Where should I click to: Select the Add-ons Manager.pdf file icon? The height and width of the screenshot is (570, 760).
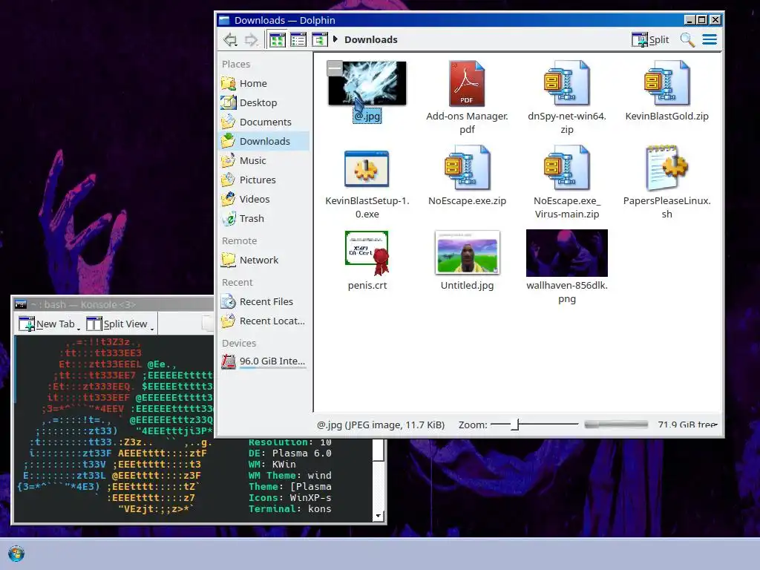pos(467,83)
